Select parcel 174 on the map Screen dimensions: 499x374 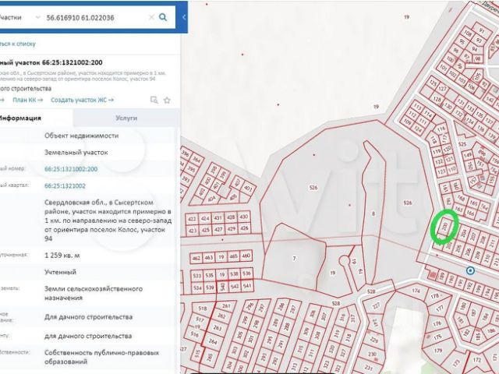(416, 291)
